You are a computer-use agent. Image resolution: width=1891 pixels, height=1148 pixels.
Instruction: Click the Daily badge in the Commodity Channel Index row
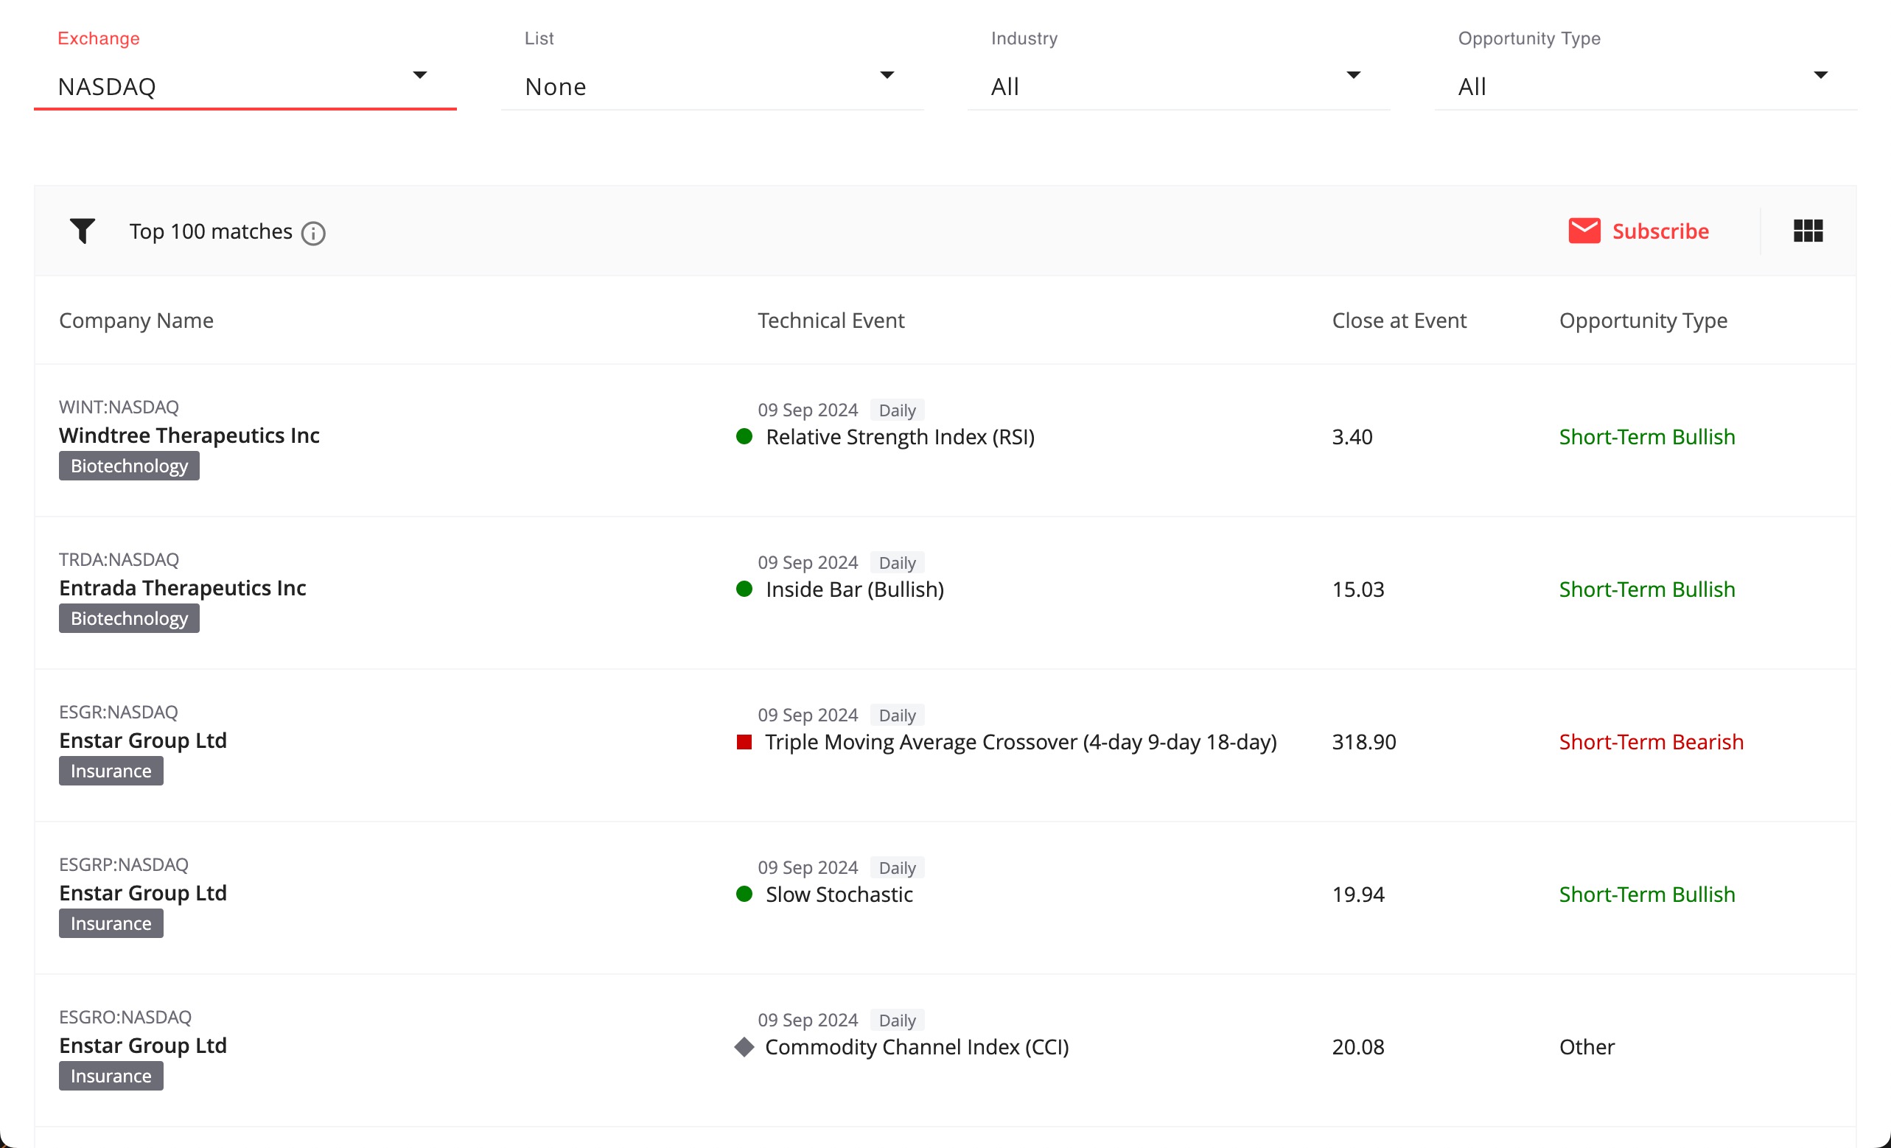coord(897,1021)
